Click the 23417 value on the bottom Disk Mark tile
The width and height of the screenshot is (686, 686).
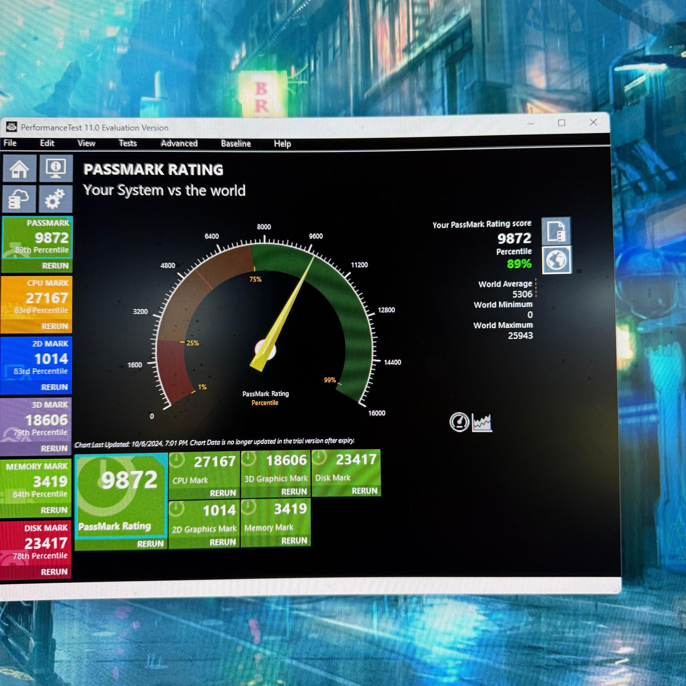click(356, 460)
